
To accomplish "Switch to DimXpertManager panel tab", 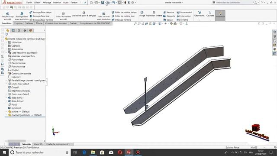I will click(x=25, y=30).
